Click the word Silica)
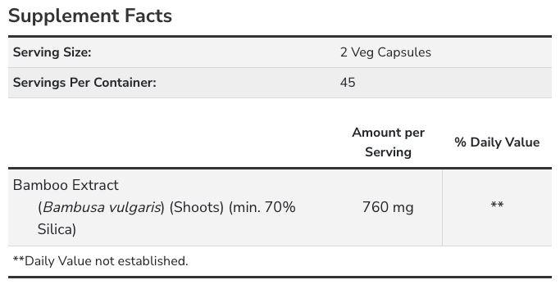The image size is (560, 307). click(57, 229)
